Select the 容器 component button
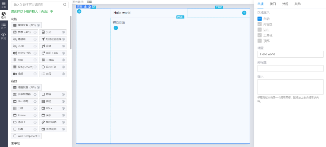Screen dimensions: 326x147 click(x=53, y=94)
